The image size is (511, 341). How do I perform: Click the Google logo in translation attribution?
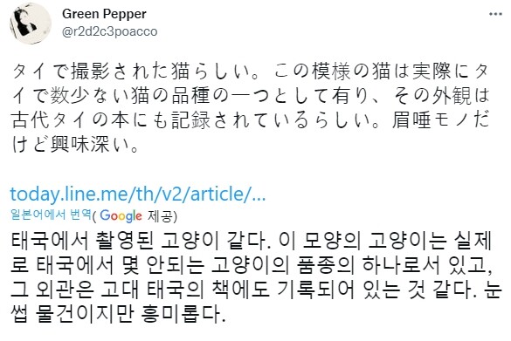tap(121, 215)
